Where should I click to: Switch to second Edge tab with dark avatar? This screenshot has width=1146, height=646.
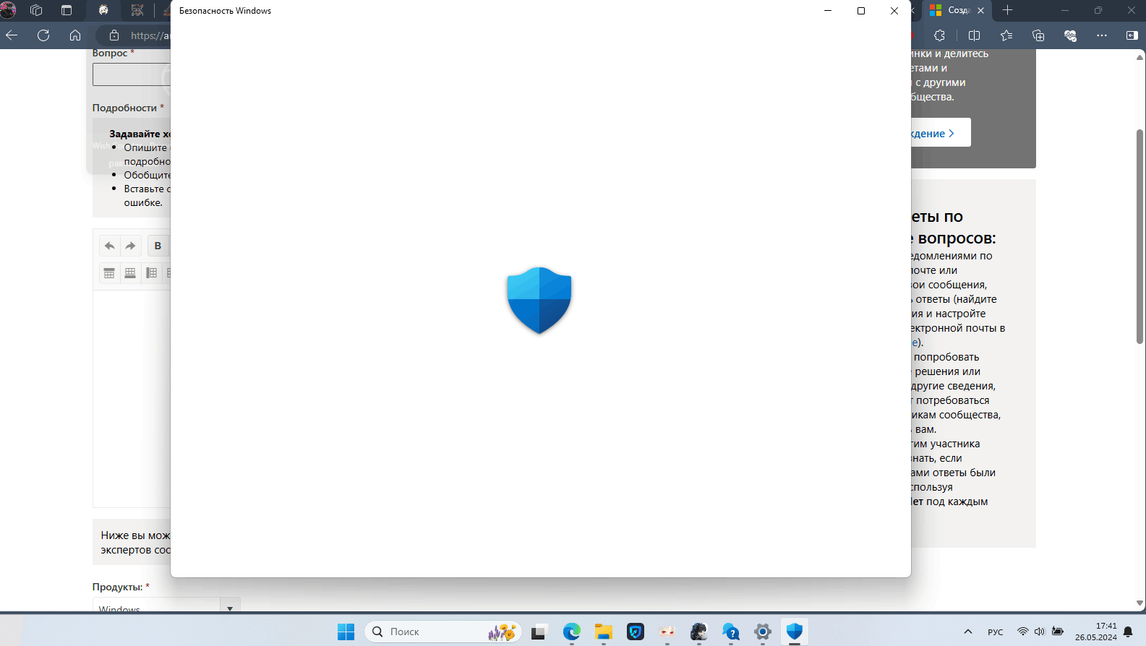pyautogui.click(x=137, y=10)
